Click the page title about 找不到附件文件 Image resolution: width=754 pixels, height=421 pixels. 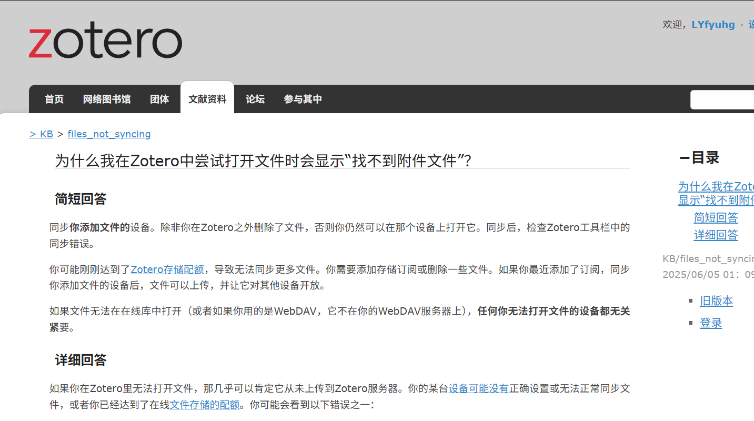coord(263,161)
